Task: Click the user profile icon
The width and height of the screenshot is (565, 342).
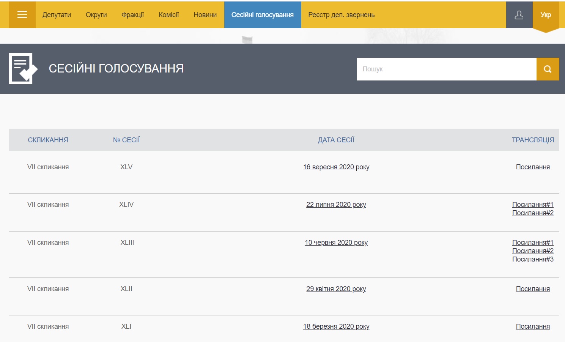Action: click(519, 15)
